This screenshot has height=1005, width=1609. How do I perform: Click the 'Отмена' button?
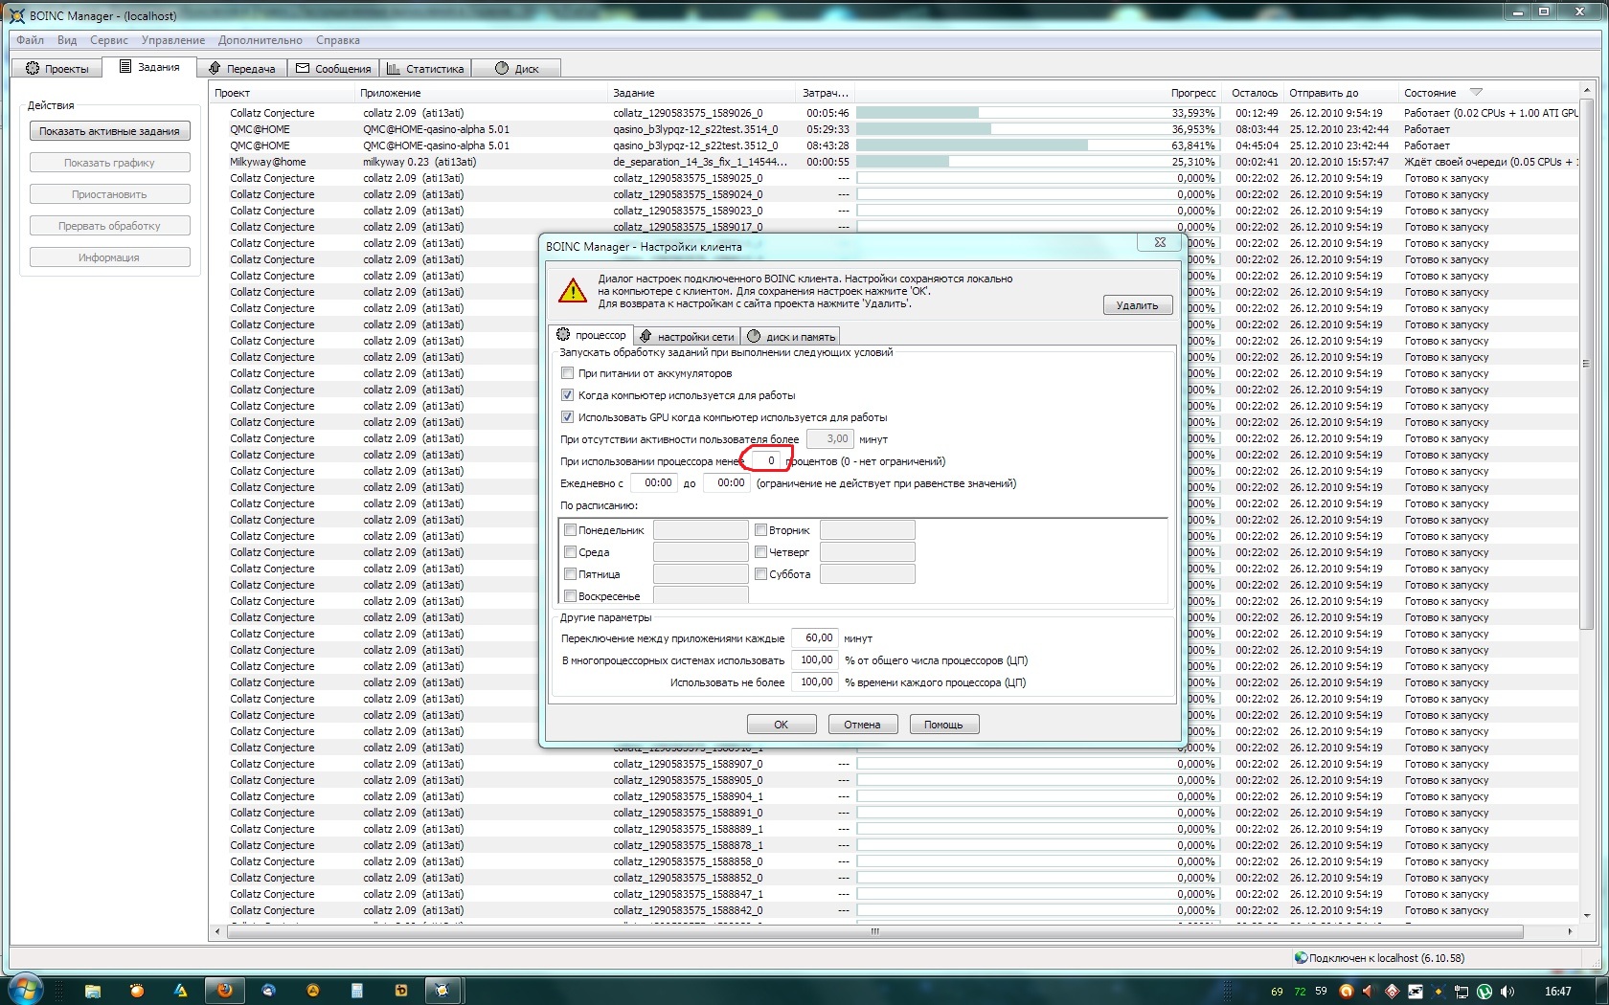(862, 725)
